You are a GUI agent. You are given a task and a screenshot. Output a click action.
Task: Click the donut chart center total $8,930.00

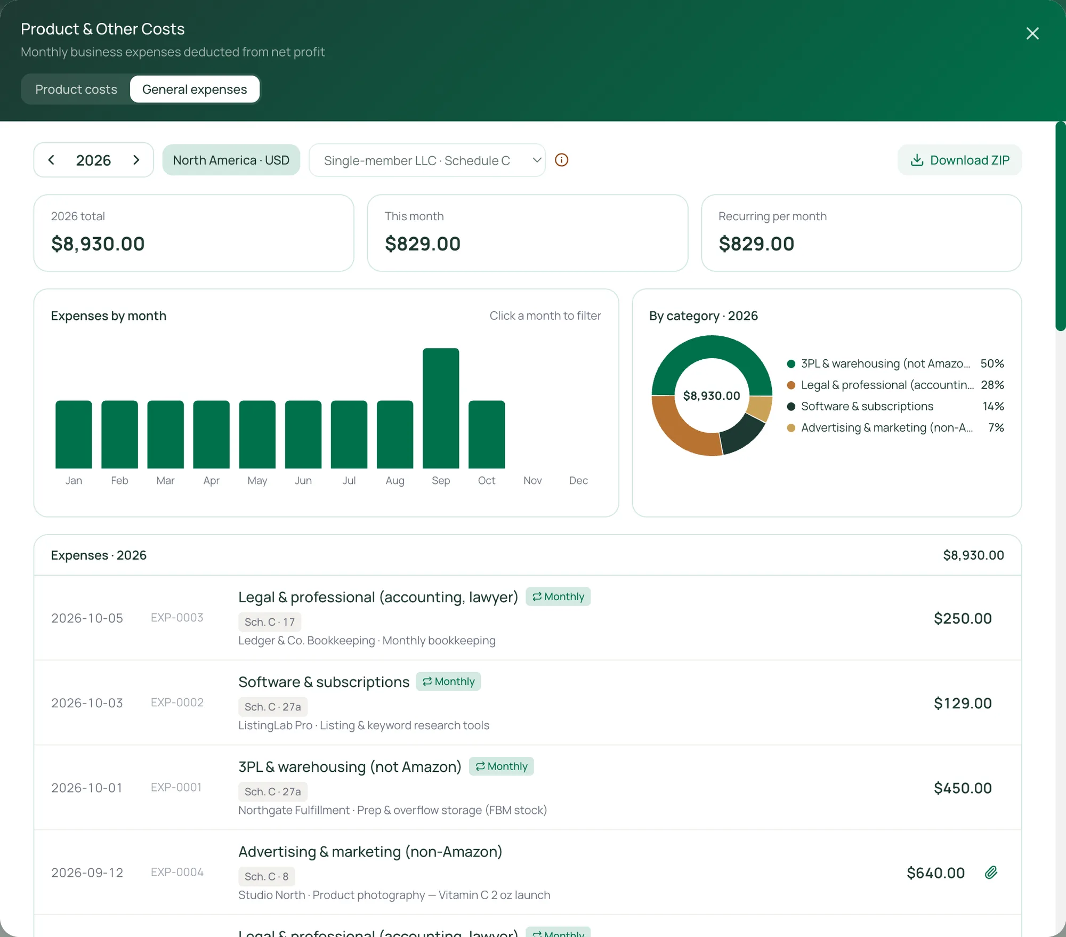point(712,395)
